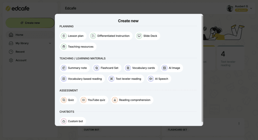Click the FLASHCARD SET tag behind dialog
The image size is (258, 140).
pos(177,130)
